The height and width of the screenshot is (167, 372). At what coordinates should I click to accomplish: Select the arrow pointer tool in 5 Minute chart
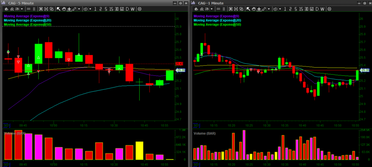pyautogui.click(x=58, y=9)
